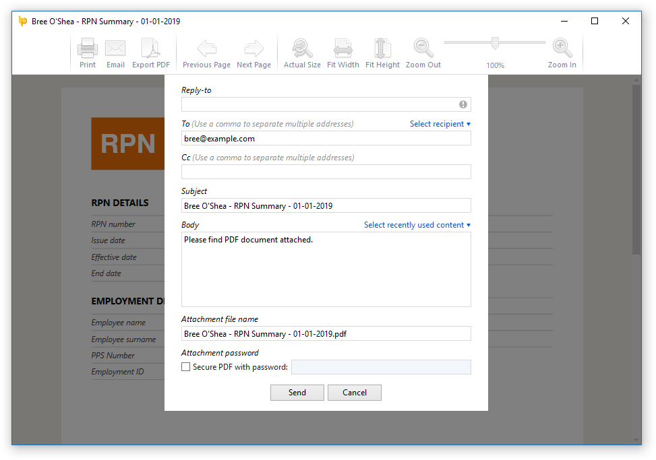Click the 'End date' row label
Viewport: 656px width, 460px height.
106,273
